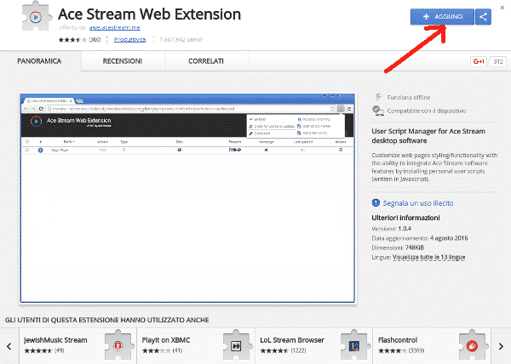Click Segnala un uso illecito link
This screenshot has height=364, width=511.
click(418, 203)
